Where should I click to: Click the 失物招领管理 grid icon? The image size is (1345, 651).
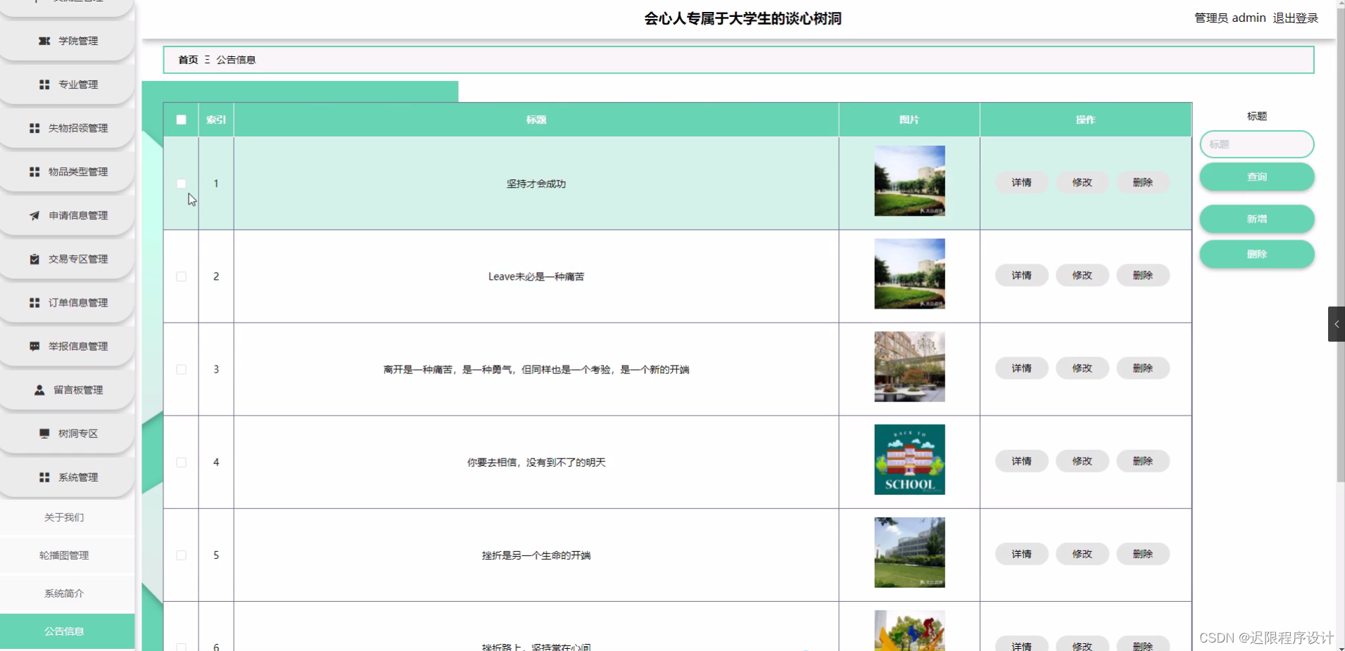[x=34, y=128]
